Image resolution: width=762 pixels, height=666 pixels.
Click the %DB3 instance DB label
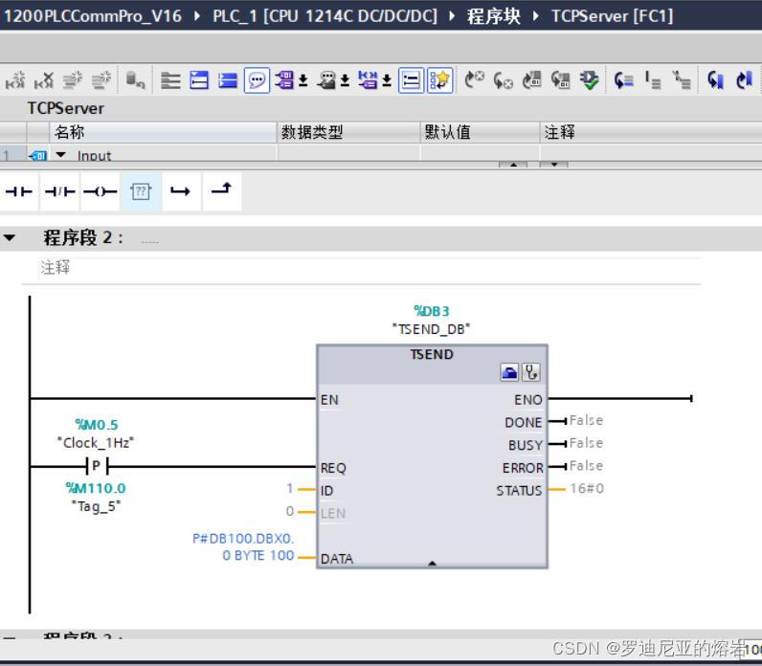pos(432,311)
